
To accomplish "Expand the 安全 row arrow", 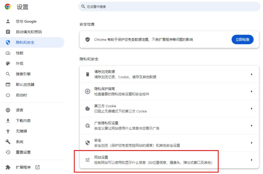I will [x=251, y=143].
